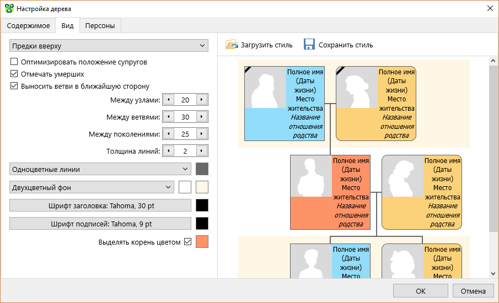Uncheck Отмечать умерших option
499x303 pixels.
coord(14,74)
